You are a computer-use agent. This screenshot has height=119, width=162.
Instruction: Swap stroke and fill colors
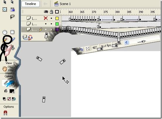14,99
